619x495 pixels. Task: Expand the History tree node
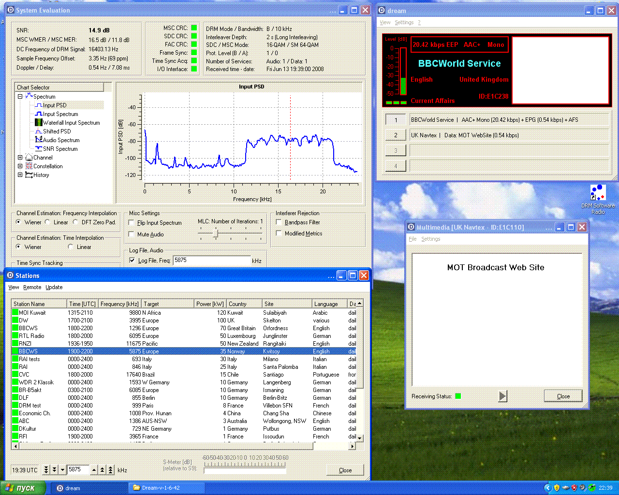(x=20, y=175)
